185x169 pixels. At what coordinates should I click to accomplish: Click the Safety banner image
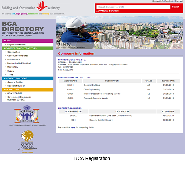[x=119, y=32]
